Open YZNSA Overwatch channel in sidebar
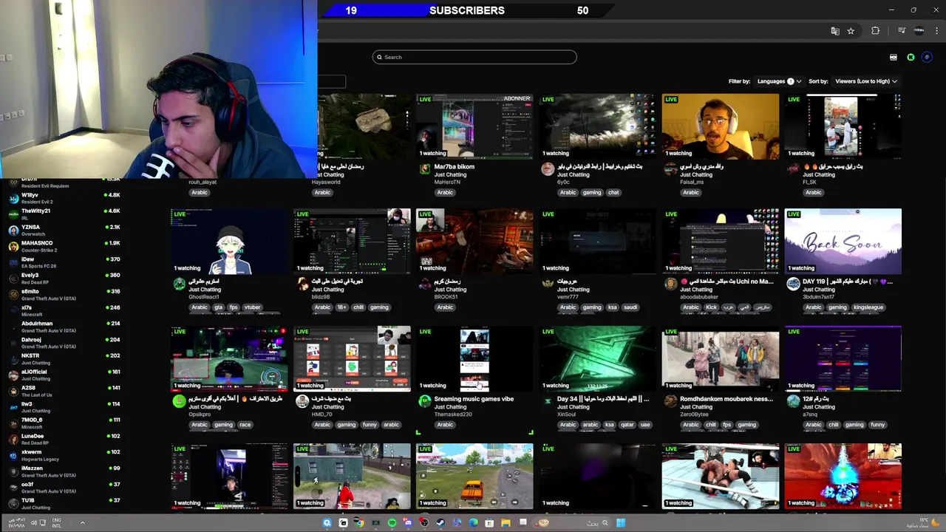 pyautogui.click(x=65, y=231)
